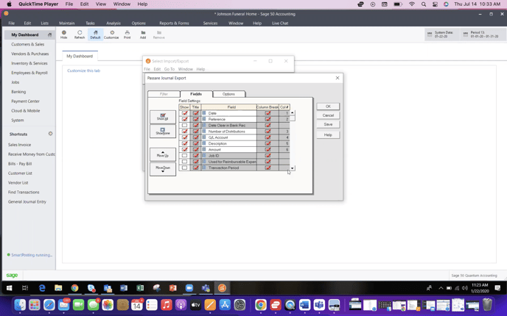Viewport: 507px width, 316px height.
Task: Open Zoom in the Windows taskbar
Action: [189, 288]
